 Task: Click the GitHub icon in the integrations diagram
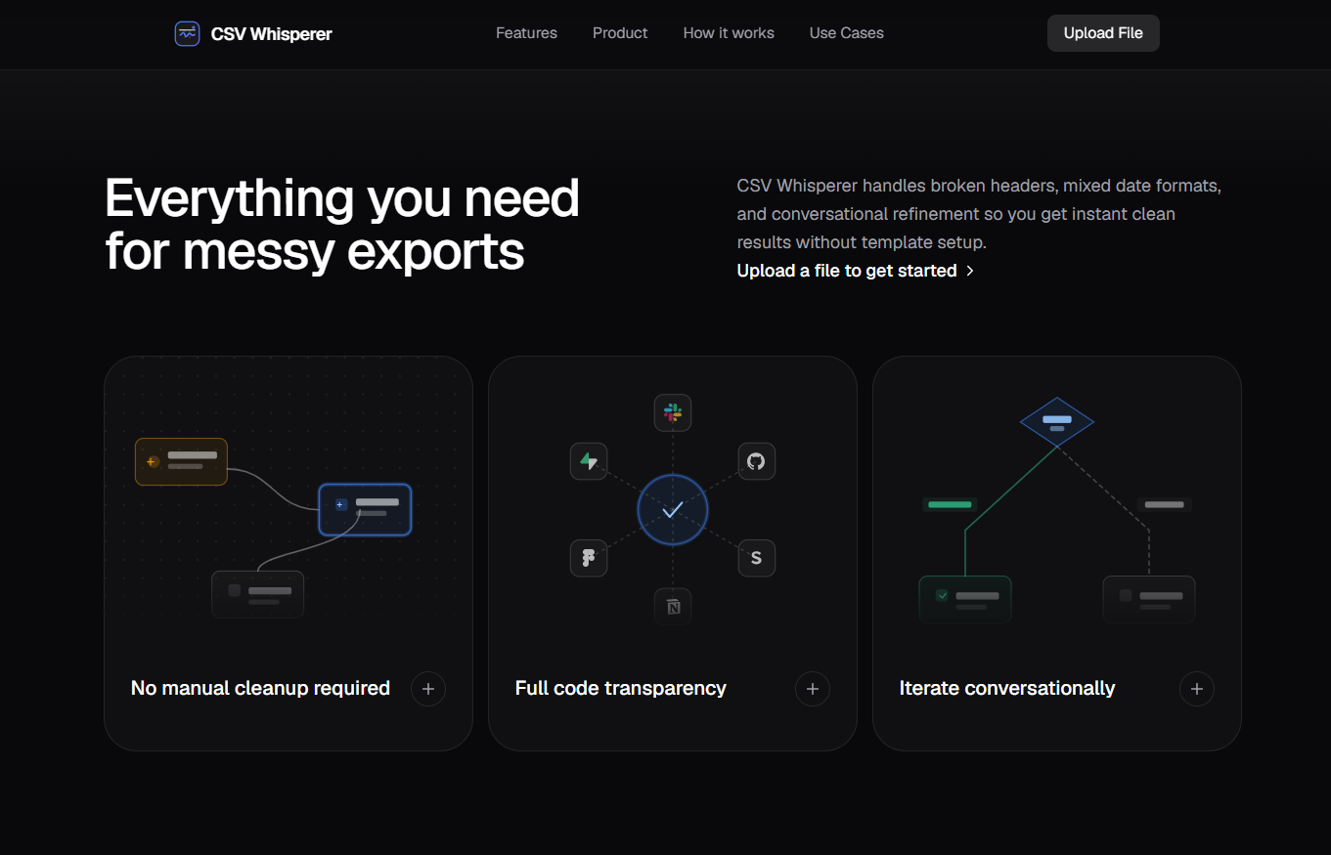point(756,461)
